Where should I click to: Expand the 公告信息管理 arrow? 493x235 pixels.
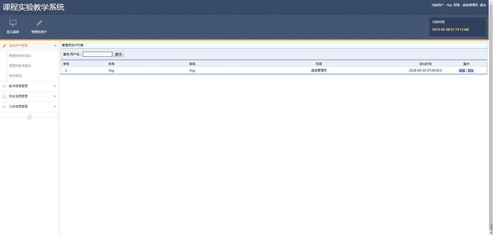(x=55, y=106)
